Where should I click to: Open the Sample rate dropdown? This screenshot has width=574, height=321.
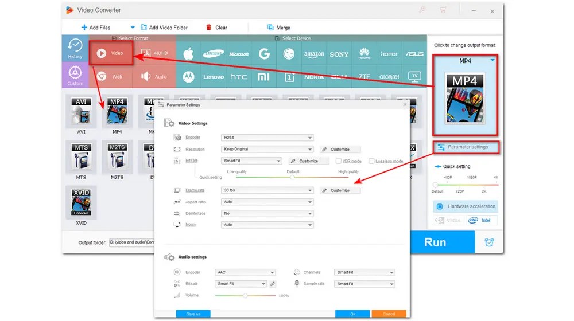point(364,284)
